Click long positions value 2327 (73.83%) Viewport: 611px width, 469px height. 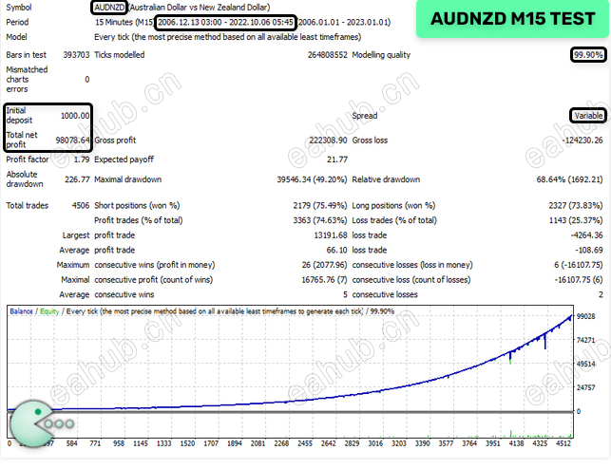(576, 205)
